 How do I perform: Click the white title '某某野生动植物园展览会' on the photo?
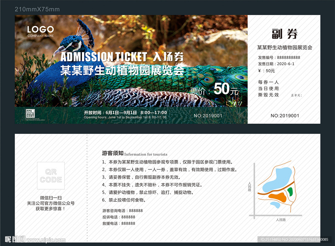[122, 70]
